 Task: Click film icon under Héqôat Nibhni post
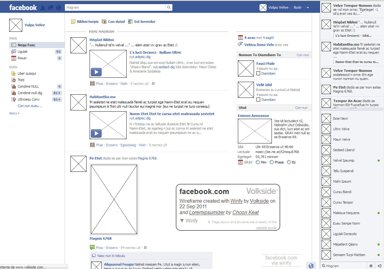92,84
